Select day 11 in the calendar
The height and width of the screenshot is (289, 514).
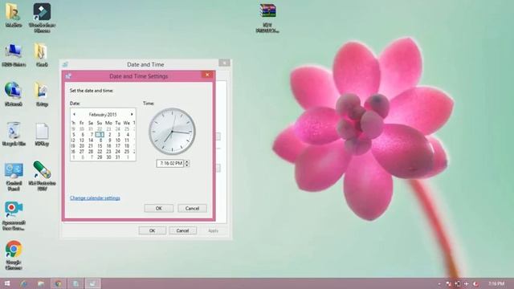127,140
